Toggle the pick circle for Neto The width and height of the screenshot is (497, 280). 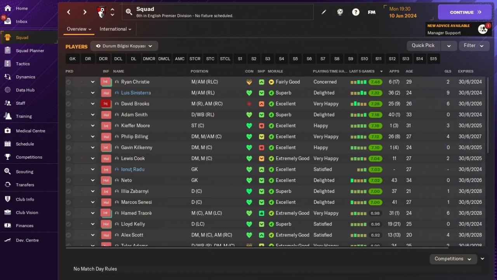point(68,180)
